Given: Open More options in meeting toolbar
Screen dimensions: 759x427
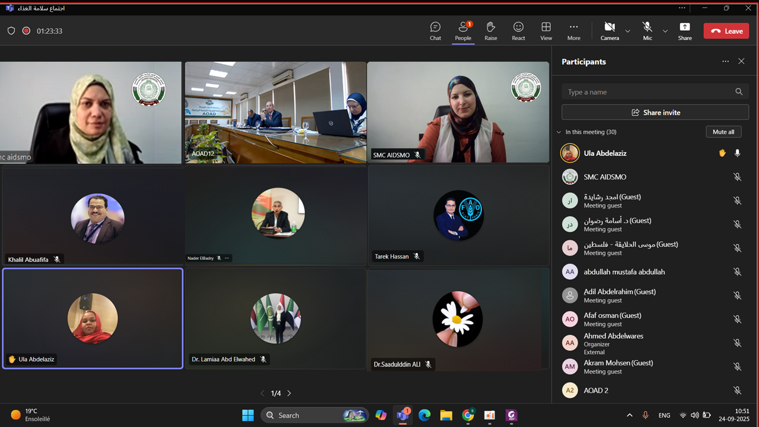Looking at the screenshot, I should (x=573, y=31).
